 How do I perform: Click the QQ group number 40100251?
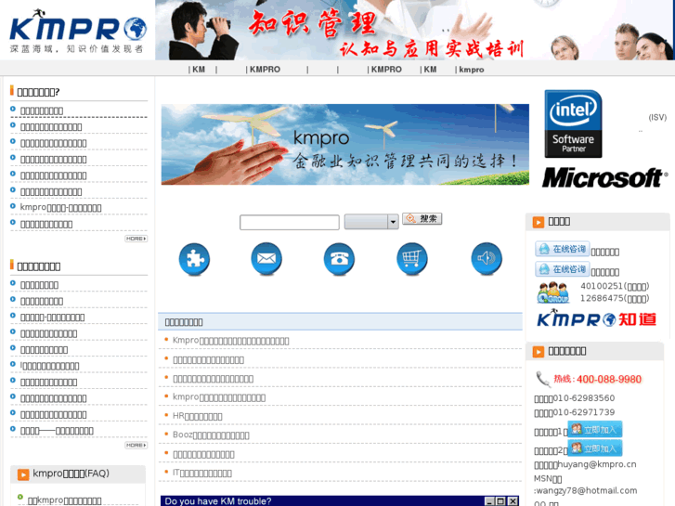click(x=602, y=286)
